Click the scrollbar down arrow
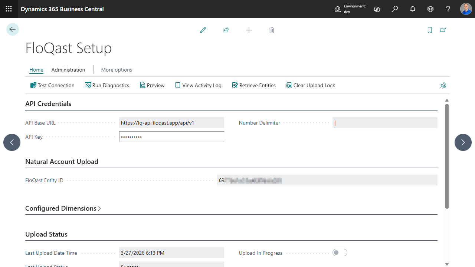Screen dimensions: 475x267 click(447, 264)
